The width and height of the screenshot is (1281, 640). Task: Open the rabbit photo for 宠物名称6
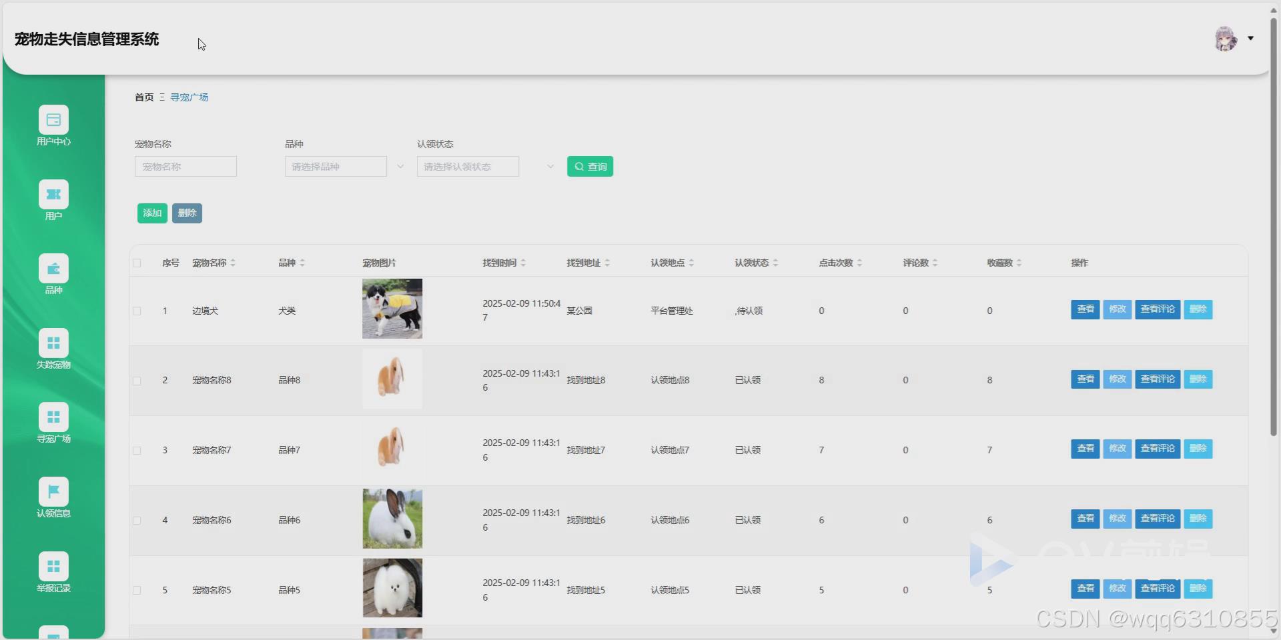pos(392,519)
